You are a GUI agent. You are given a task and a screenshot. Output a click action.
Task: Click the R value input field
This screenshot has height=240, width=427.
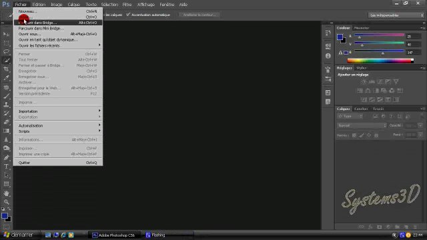(x=414, y=36)
